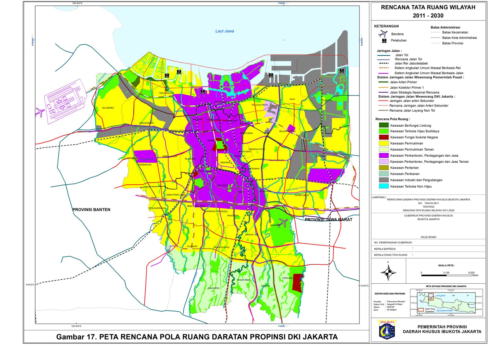The width and height of the screenshot is (489, 345).
Task: Click the Kawasan Fungsi Ibukota Negara red swatch
Action: coord(384,137)
